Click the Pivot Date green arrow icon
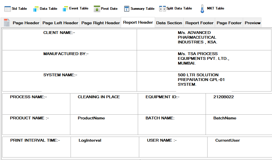Image resolution: width=272 pixels, height=160 pixels. point(97,9)
